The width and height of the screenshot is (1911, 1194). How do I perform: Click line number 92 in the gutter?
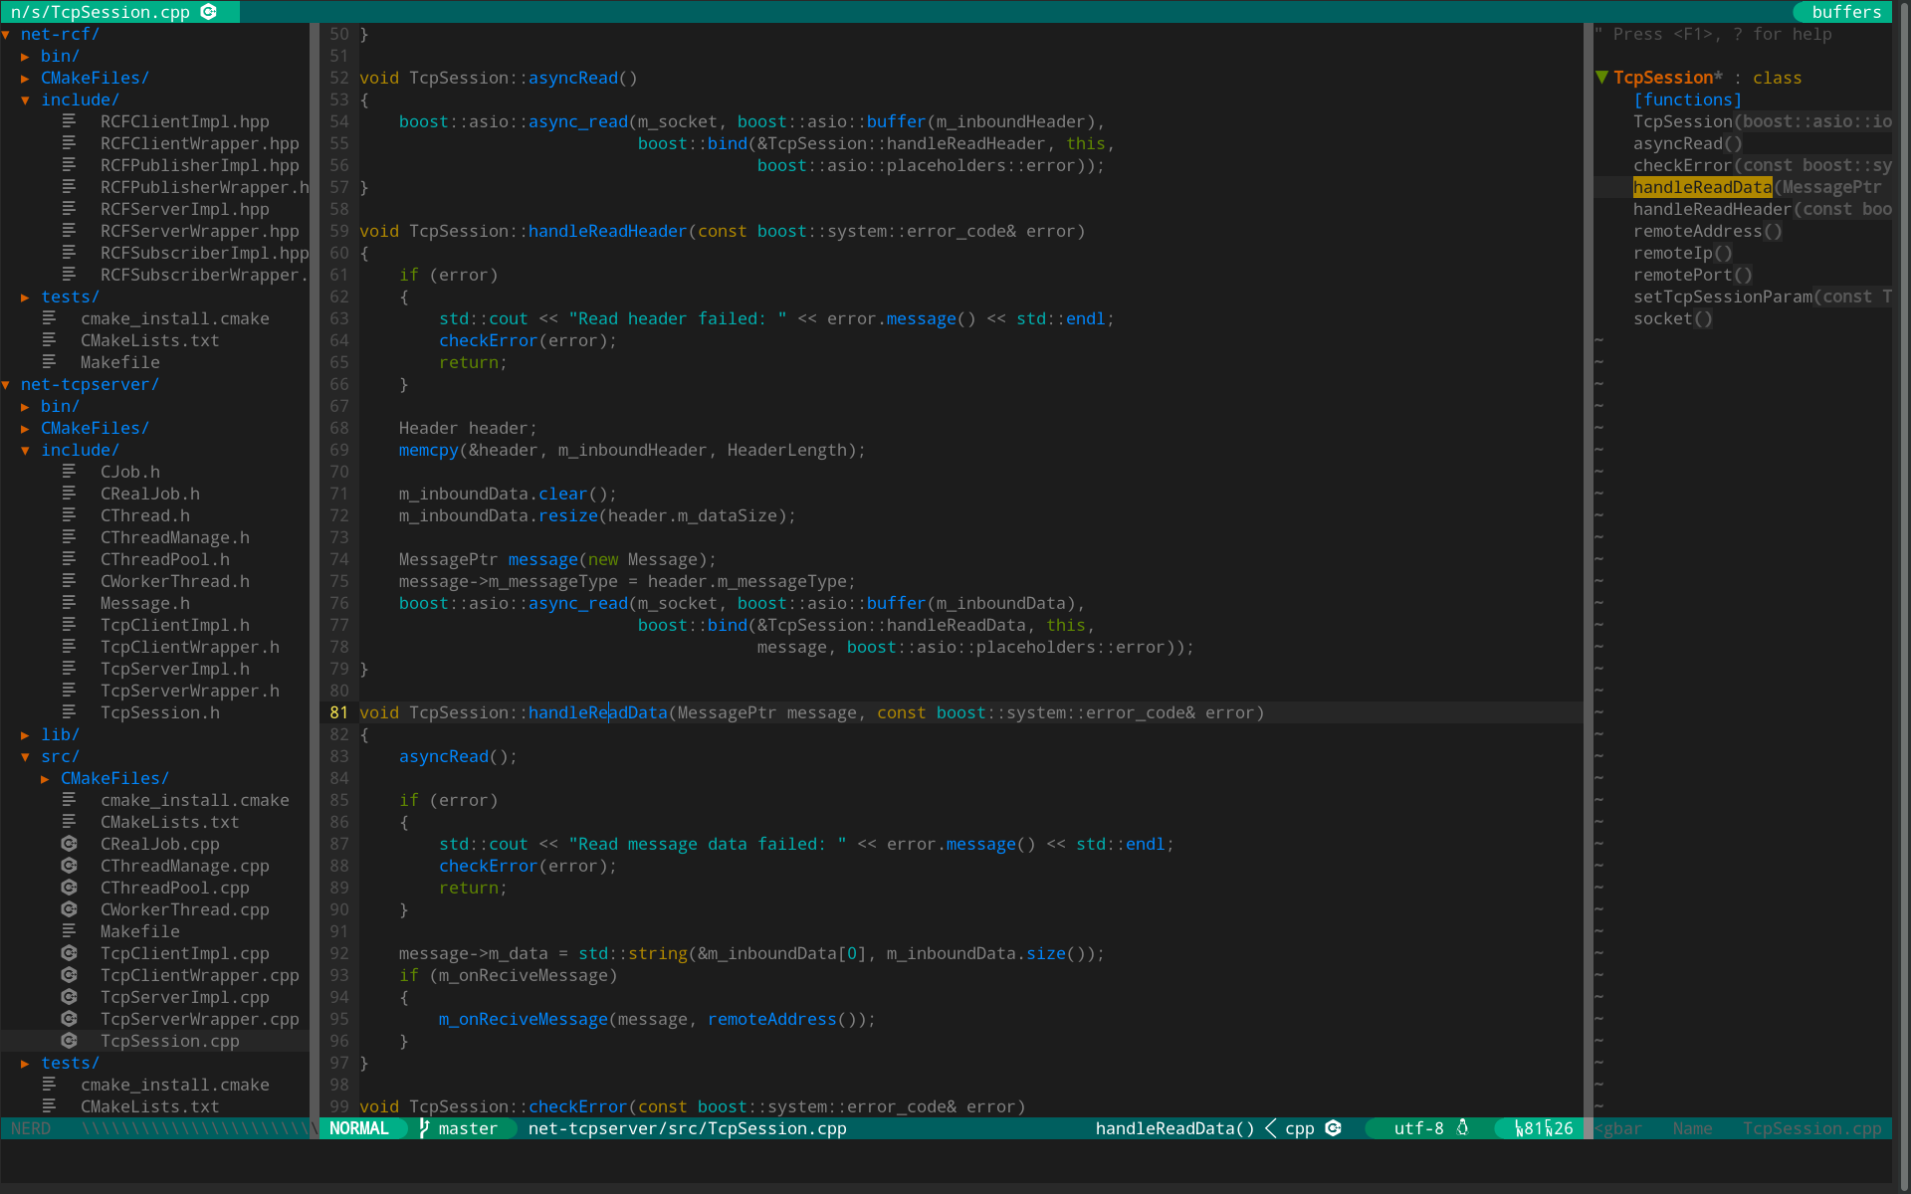(x=339, y=953)
